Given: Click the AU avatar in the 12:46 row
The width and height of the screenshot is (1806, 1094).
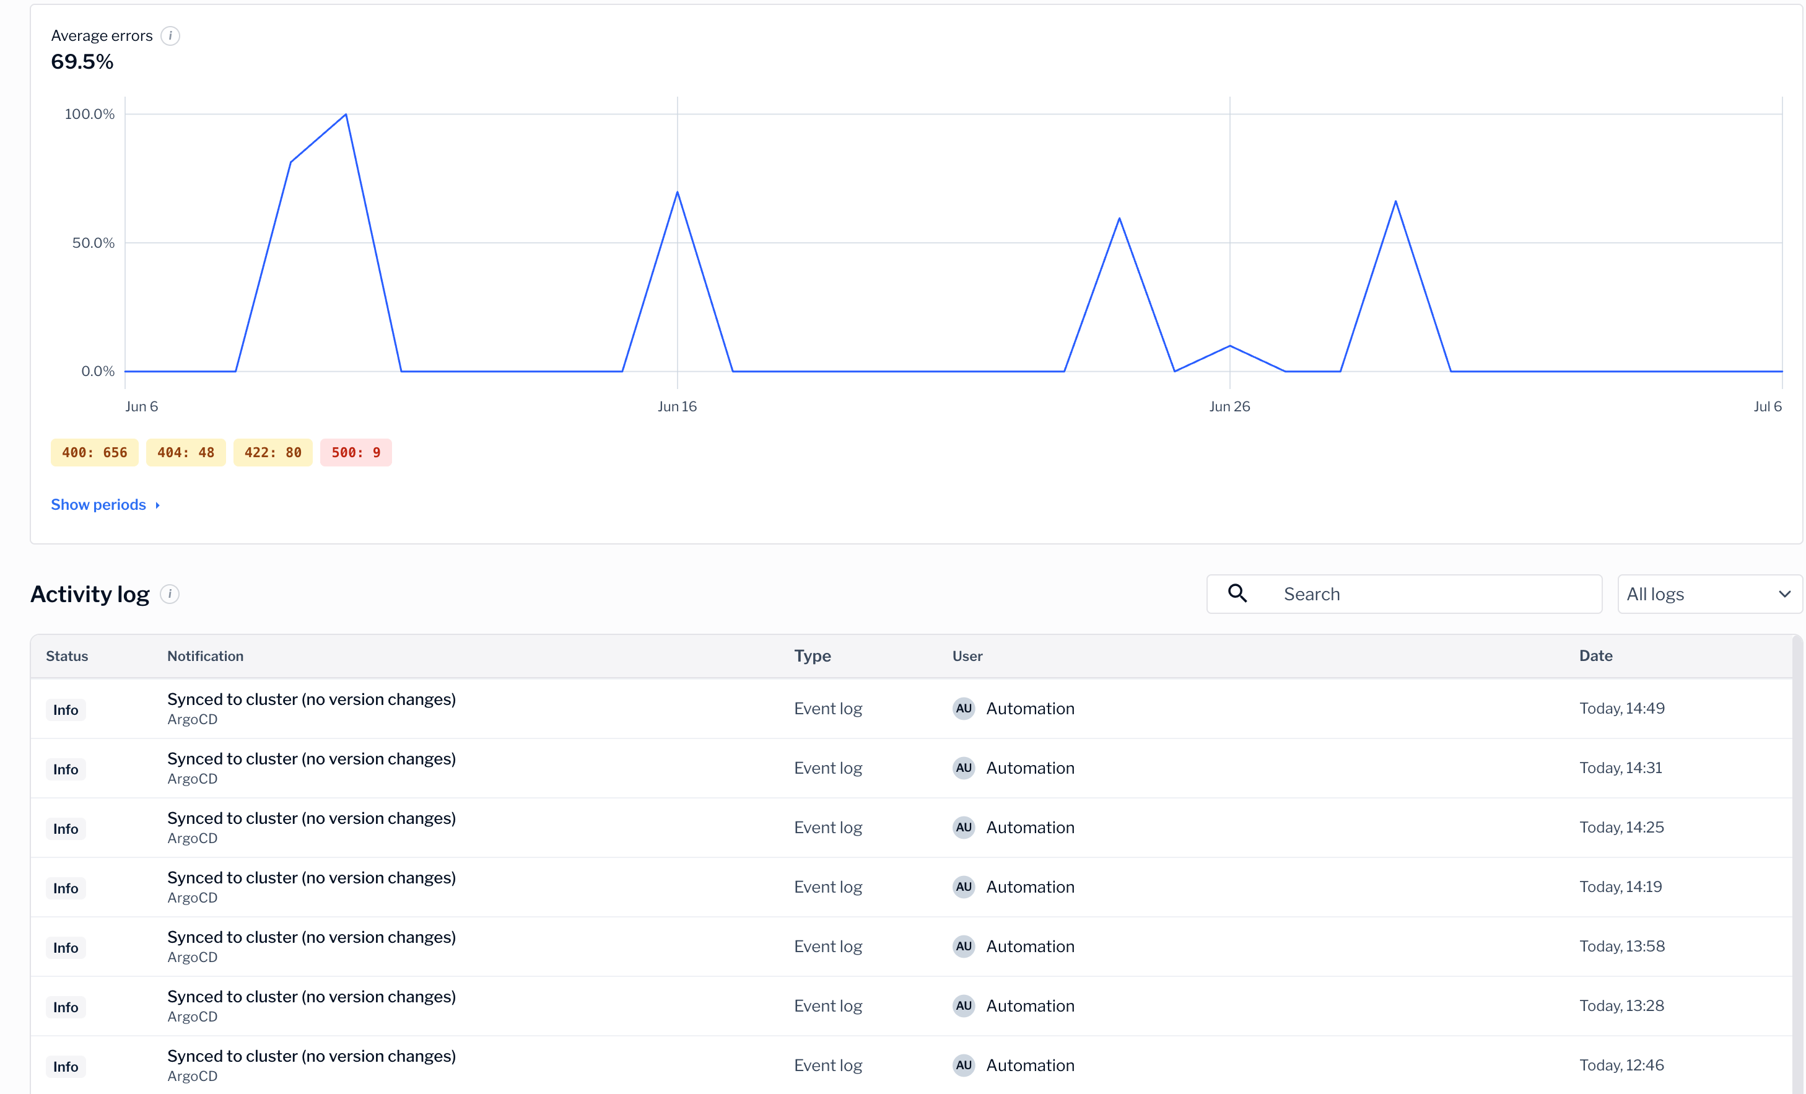Looking at the screenshot, I should point(963,1065).
